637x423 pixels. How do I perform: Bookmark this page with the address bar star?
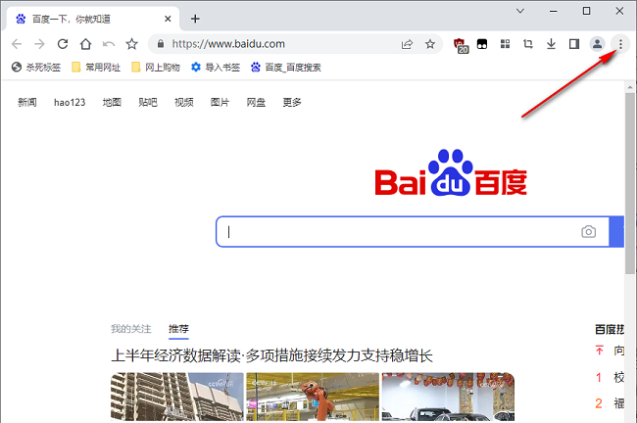point(430,44)
